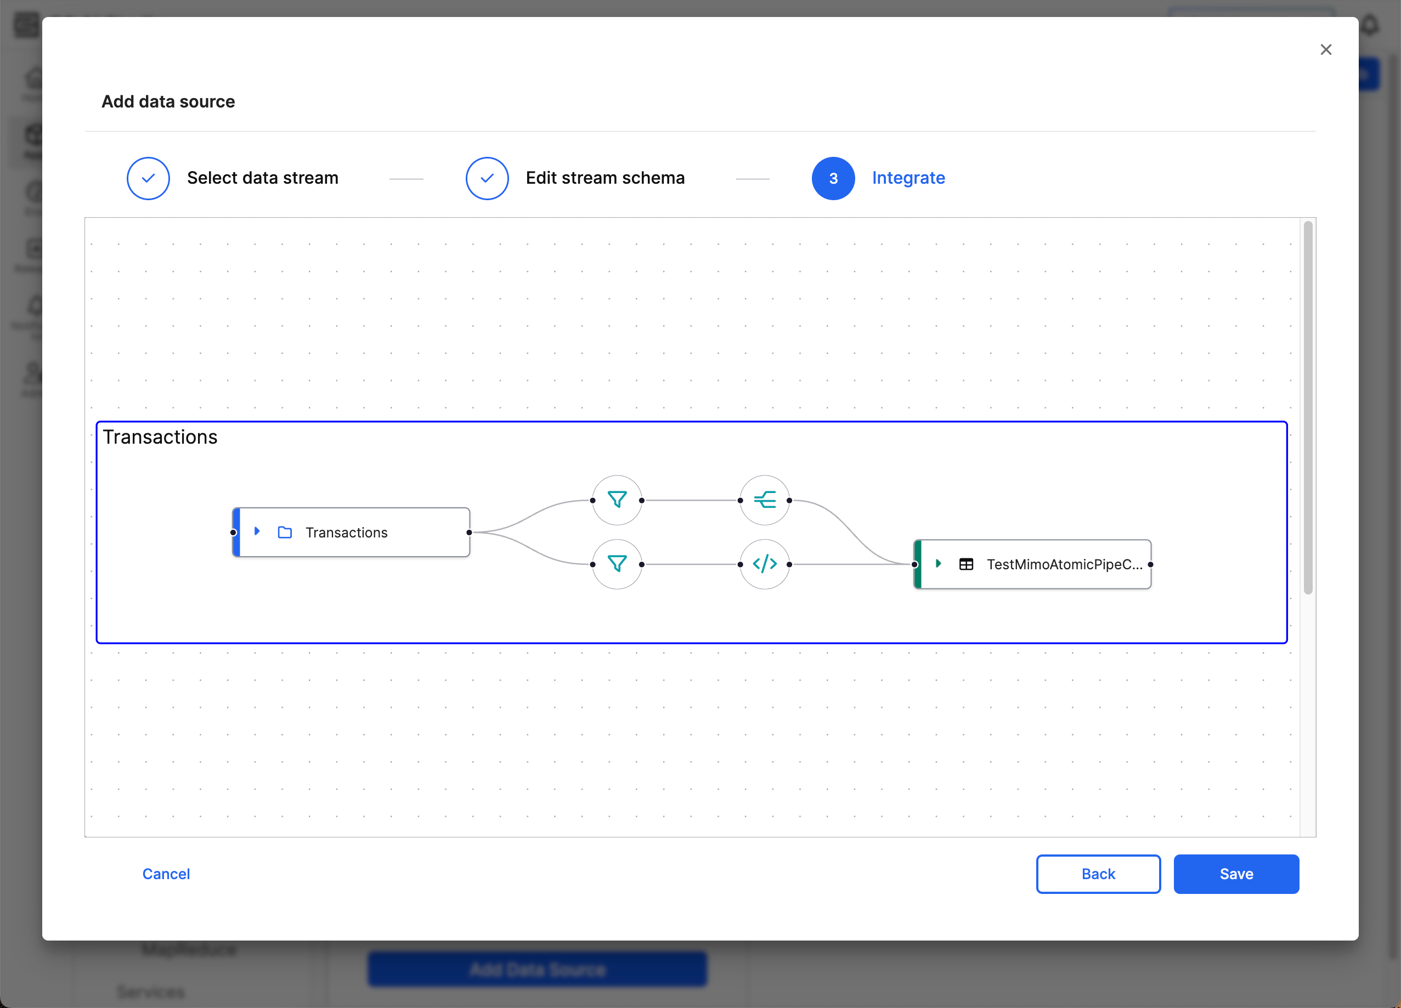Screen dimensions: 1401x1008
Task: Click the Select data stream checkmark
Action: [148, 178]
